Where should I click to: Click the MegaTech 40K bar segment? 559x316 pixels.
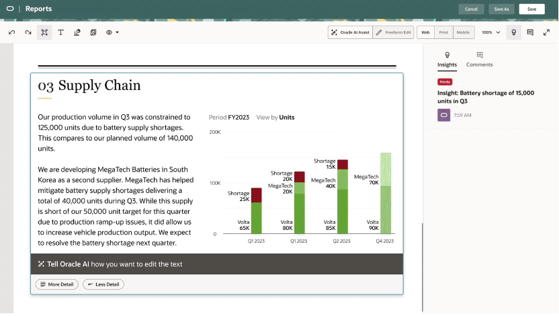[x=343, y=180]
